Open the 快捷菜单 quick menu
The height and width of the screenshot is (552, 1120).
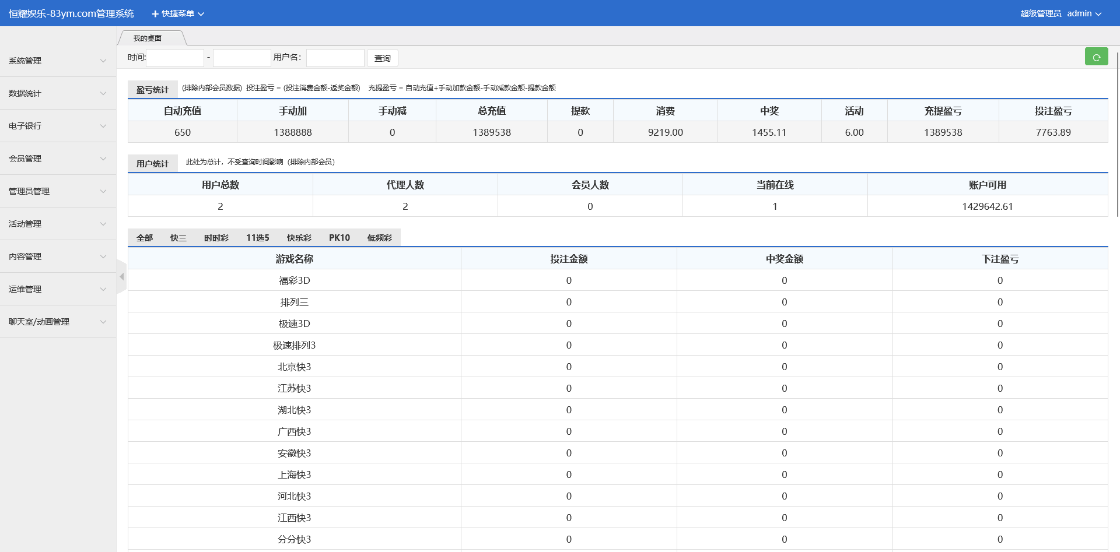click(178, 13)
